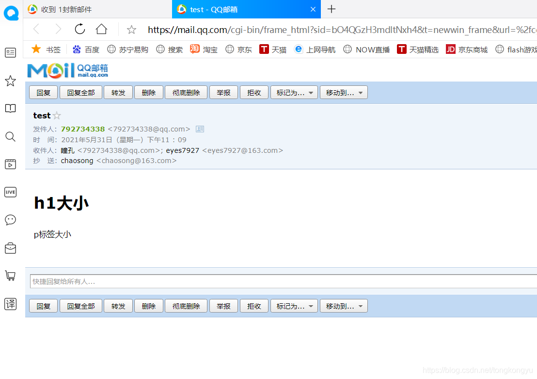Open the shopping cart sidebar icon

tap(10, 276)
